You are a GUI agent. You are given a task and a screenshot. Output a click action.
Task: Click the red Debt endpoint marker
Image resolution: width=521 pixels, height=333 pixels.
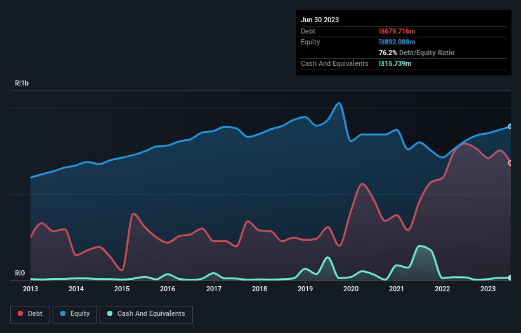pyautogui.click(x=510, y=163)
